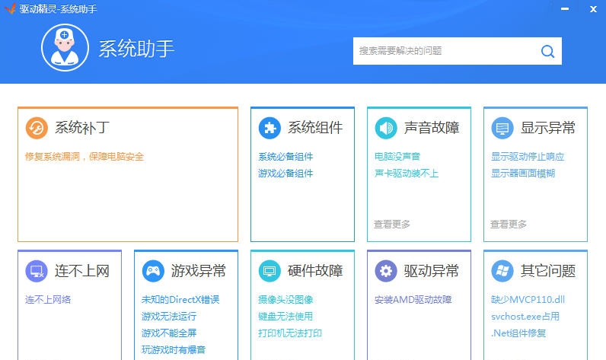Click the 驱动异常 card title
This screenshot has width=606, height=360.
pos(432,271)
